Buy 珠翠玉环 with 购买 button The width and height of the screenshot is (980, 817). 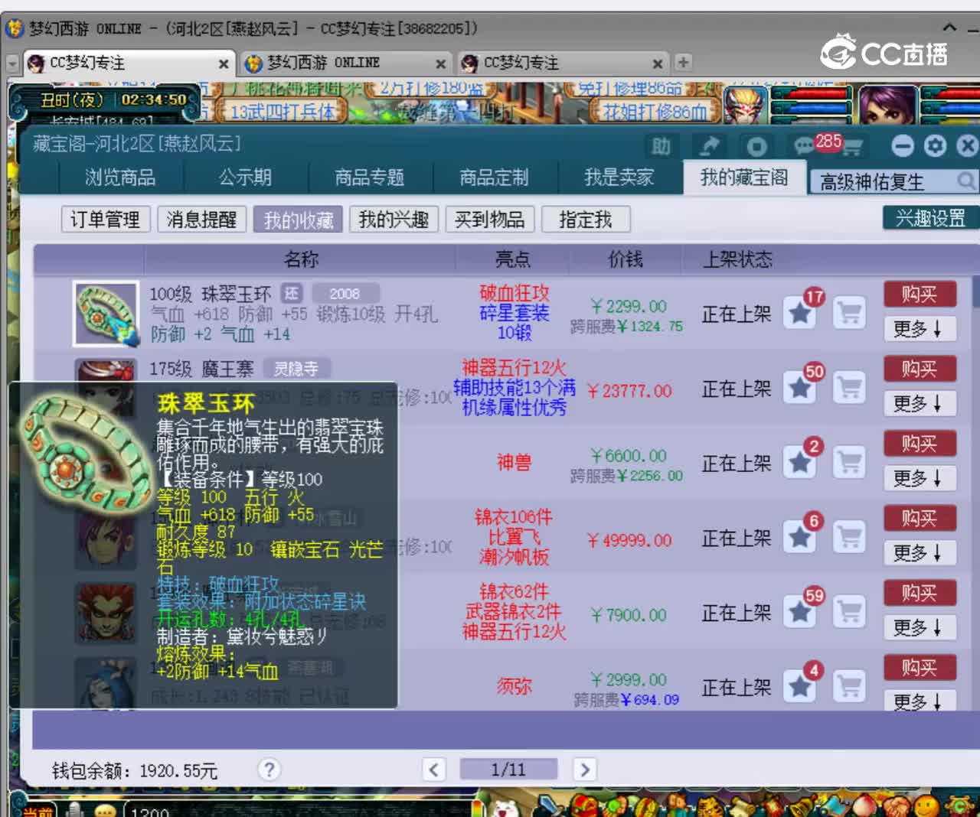pos(919,294)
